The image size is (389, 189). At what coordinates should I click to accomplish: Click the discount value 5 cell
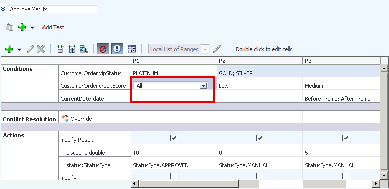[341, 150]
